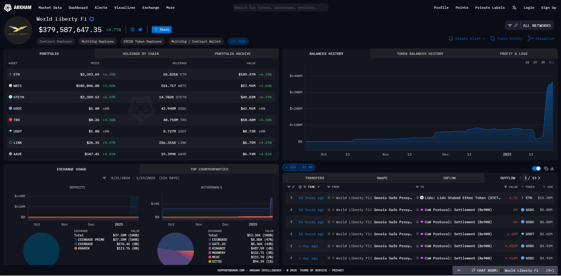Viewport: 561px width, 276px height.
Task: Open the Market Data menu
Action: (50, 8)
